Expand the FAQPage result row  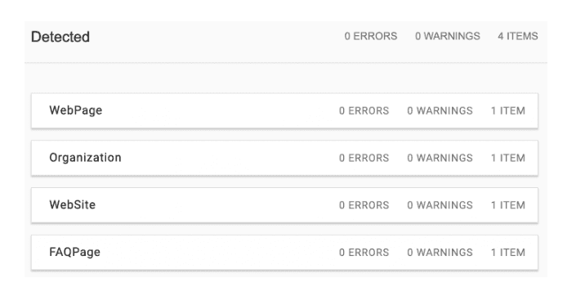point(284,253)
